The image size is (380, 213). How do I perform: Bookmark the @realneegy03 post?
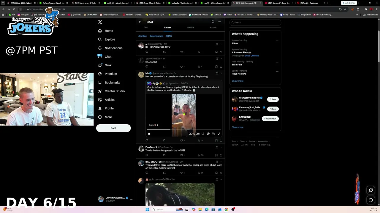point(216,52)
